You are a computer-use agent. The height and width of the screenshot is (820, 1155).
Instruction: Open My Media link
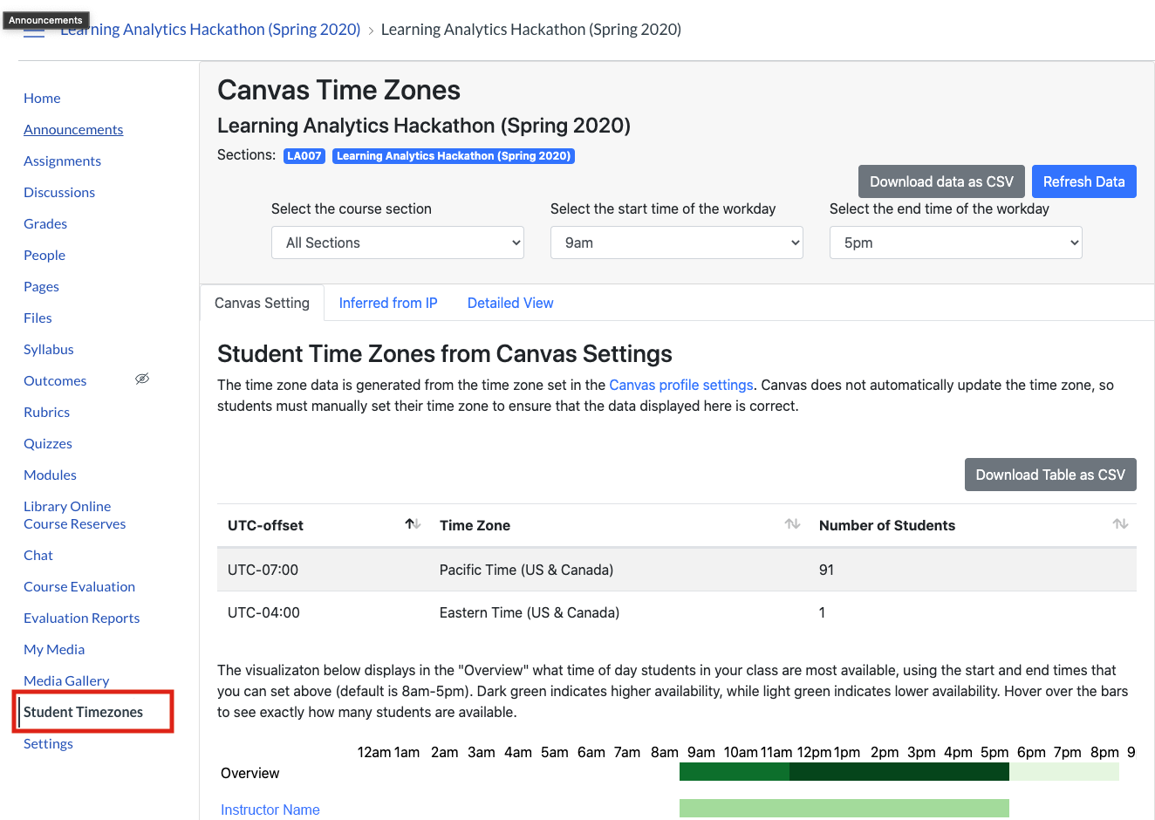point(54,649)
